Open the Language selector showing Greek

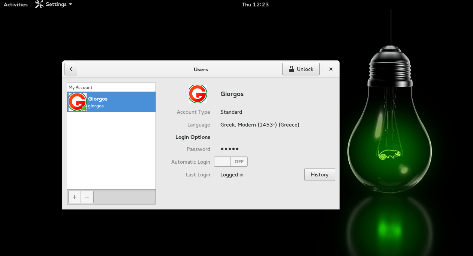[260, 125]
